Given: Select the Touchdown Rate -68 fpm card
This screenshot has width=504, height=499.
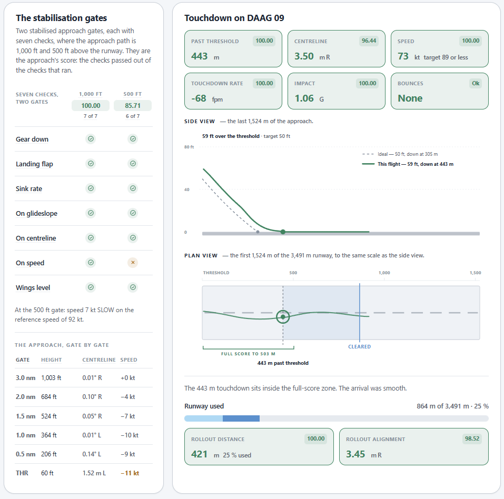Looking at the screenshot, I should pos(233,91).
